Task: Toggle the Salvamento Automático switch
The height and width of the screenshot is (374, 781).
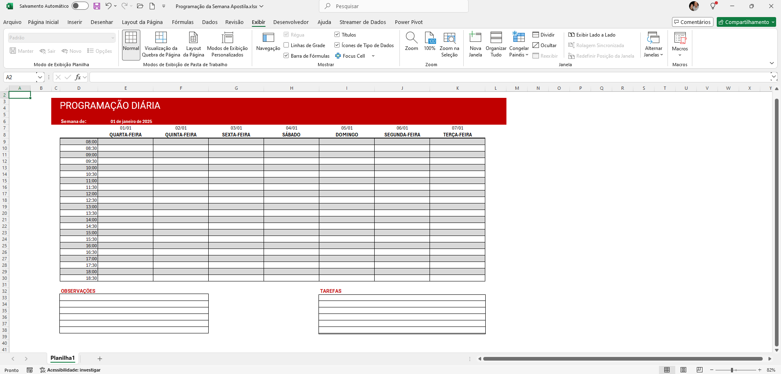Action: click(80, 6)
